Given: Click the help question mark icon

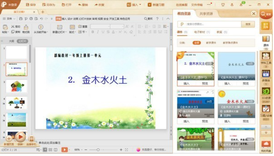Looking at the screenshot, I should point(157,19).
